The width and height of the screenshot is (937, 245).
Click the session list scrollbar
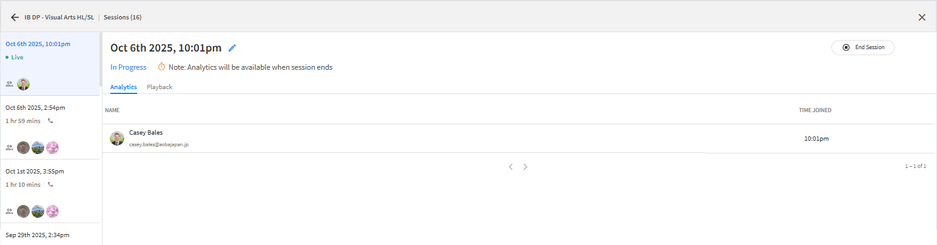100,61
